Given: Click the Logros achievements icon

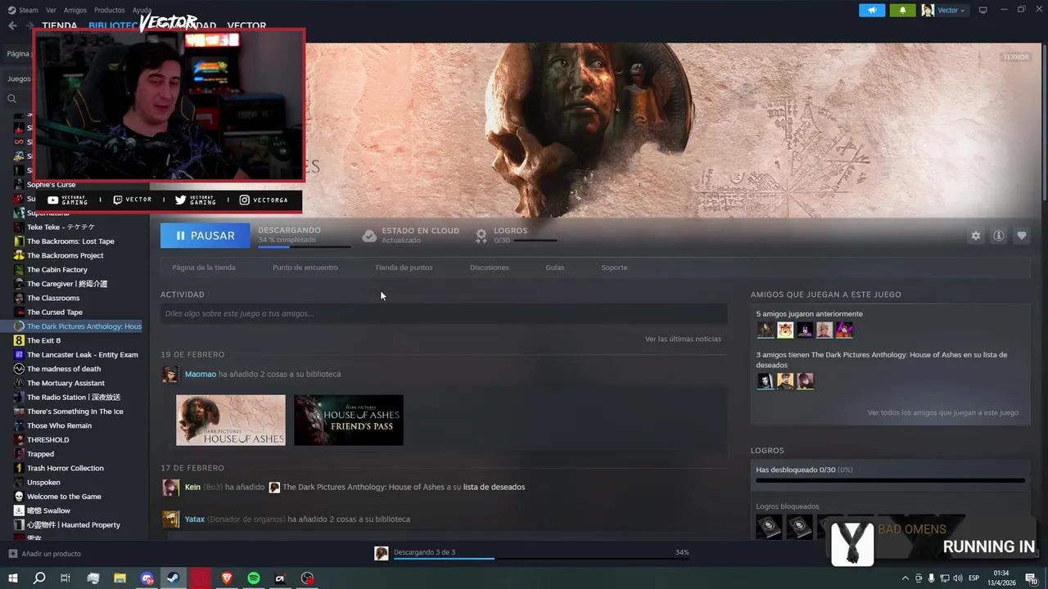Looking at the screenshot, I should (481, 236).
